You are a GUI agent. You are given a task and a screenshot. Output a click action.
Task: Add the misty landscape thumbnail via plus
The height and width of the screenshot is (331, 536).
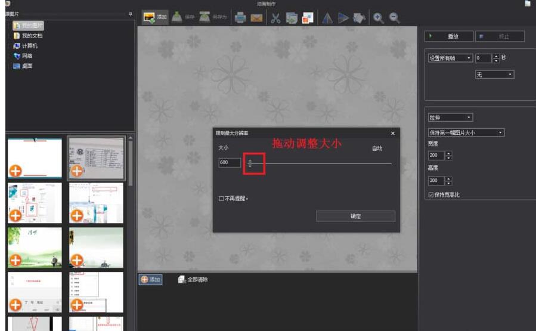[x=76, y=260]
